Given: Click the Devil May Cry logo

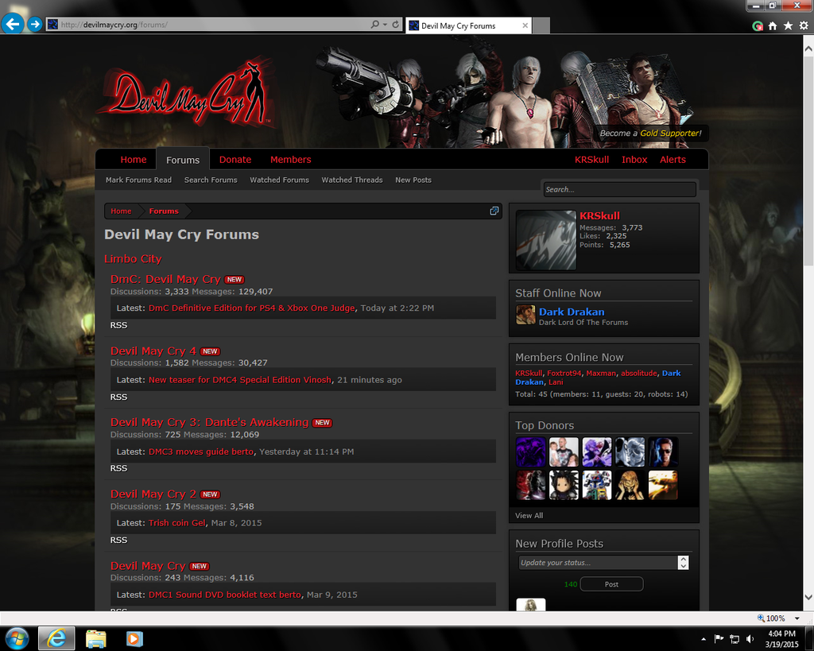Looking at the screenshot, I should click(188, 94).
